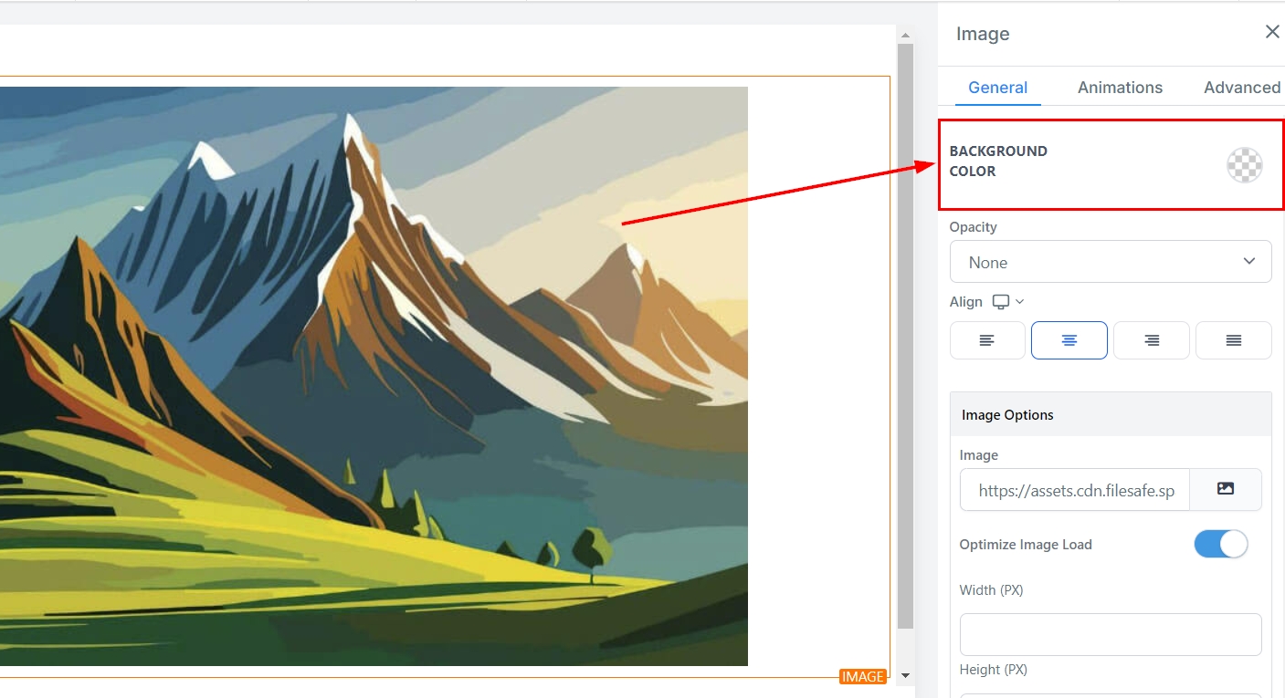1285x698 pixels.
Task: Open the background color picker swatch
Action: pyautogui.click(x=1244, y=165)
